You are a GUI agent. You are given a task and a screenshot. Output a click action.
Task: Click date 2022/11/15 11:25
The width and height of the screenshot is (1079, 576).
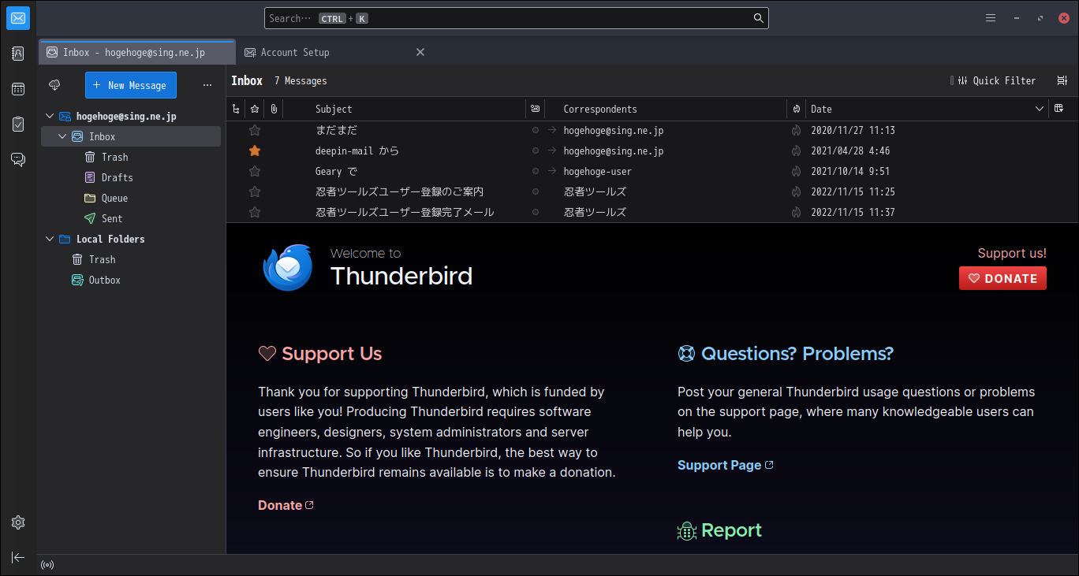tap(853, 191)
